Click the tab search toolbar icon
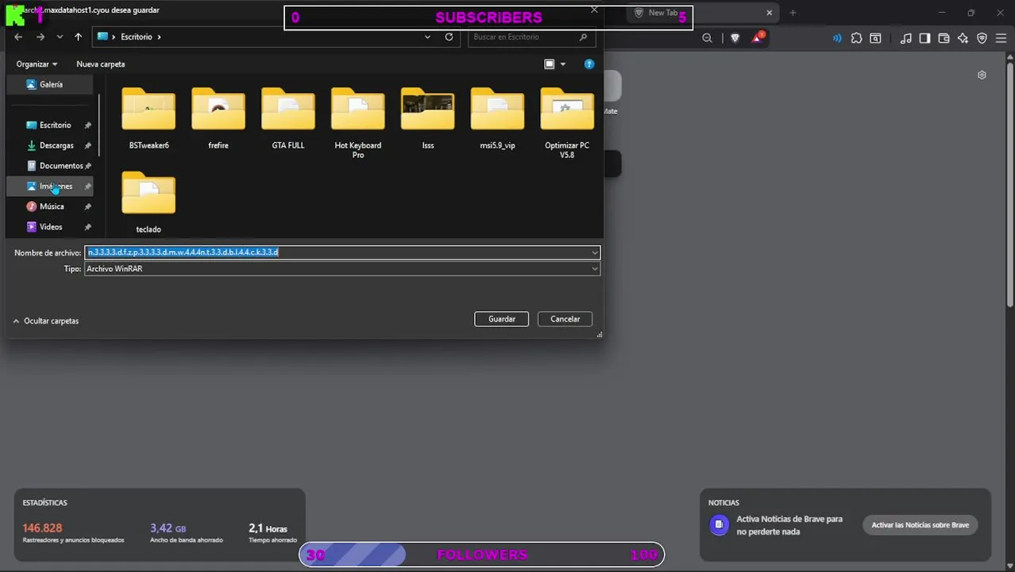 tap(875, 38)
